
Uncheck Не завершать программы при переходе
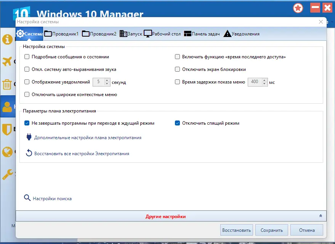[27, 123]
